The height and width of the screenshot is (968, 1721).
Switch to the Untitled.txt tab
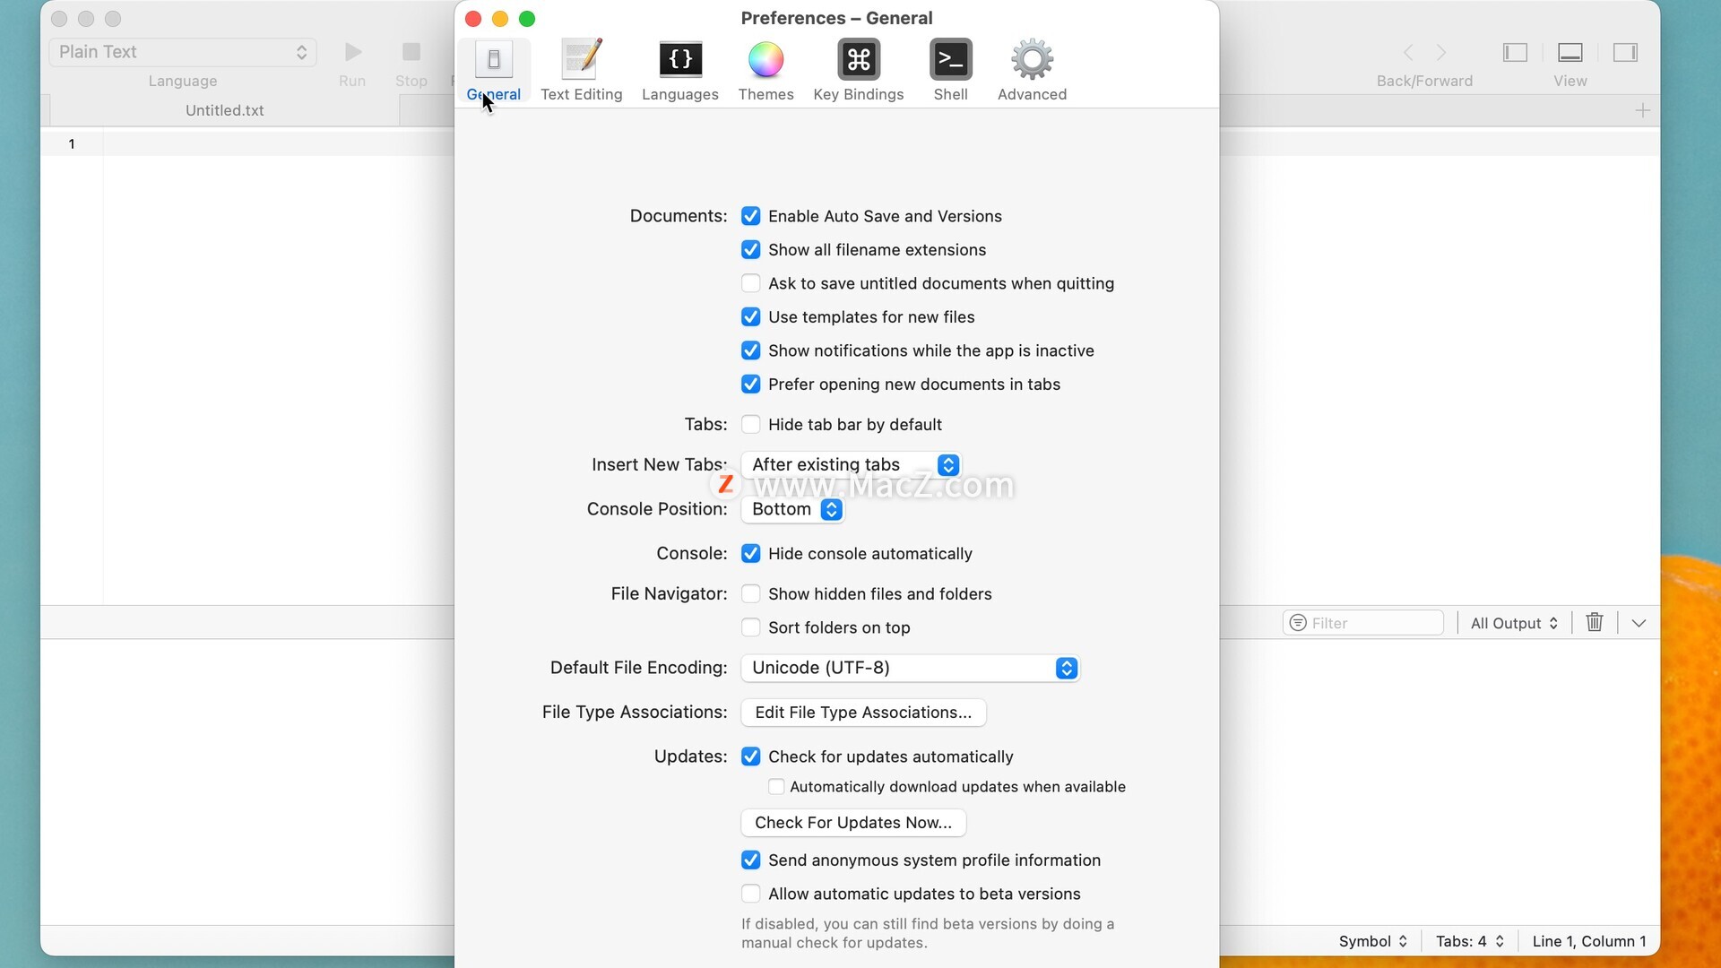point(224,110)
